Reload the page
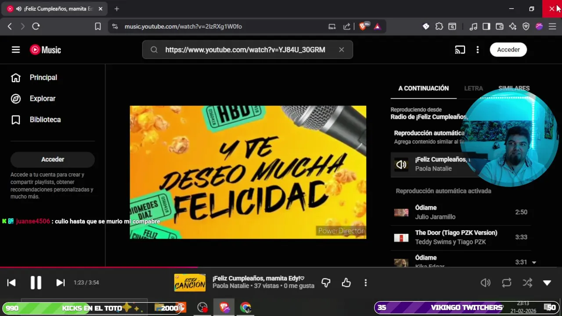Screen dimensions: 562x316 [36, 26]
